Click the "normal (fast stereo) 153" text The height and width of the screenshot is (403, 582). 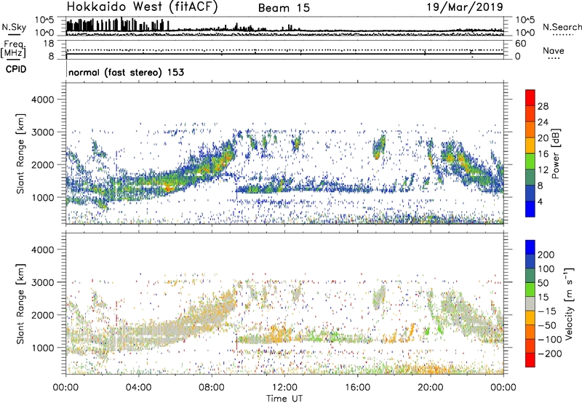126,72
